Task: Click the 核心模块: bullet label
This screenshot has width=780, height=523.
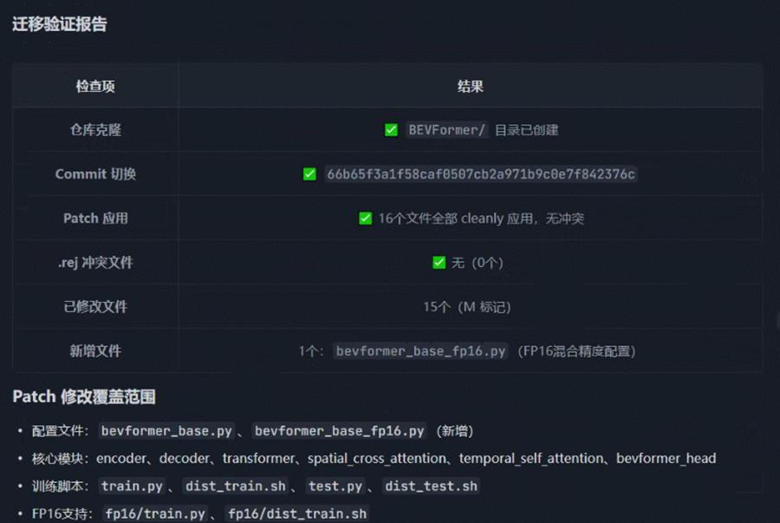Action: (60, 458)
